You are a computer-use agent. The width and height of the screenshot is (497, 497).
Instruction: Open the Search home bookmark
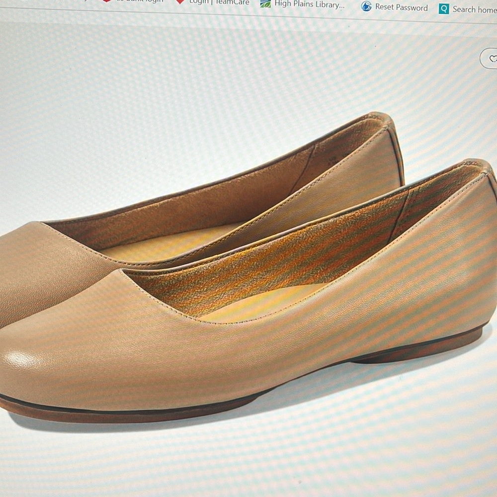[468, 9]
